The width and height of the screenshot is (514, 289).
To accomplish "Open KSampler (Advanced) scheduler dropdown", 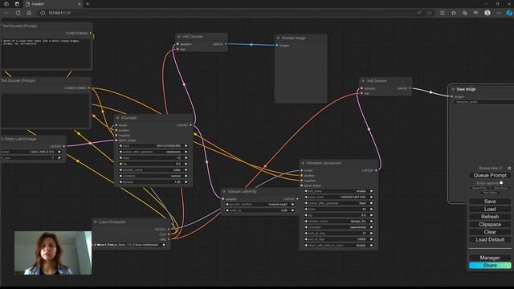I will [339, 227].
